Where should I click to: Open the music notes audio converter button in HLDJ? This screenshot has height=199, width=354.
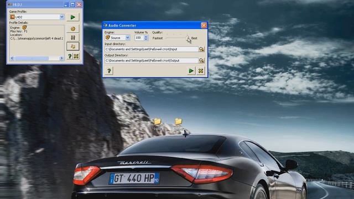(x=72, y=46)
